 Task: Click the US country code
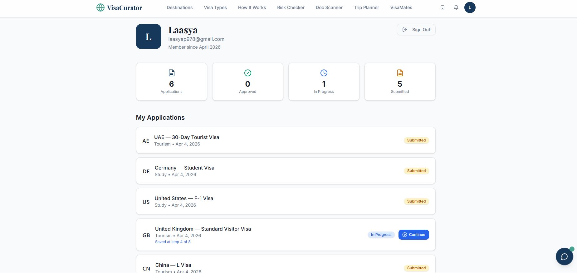146,202
